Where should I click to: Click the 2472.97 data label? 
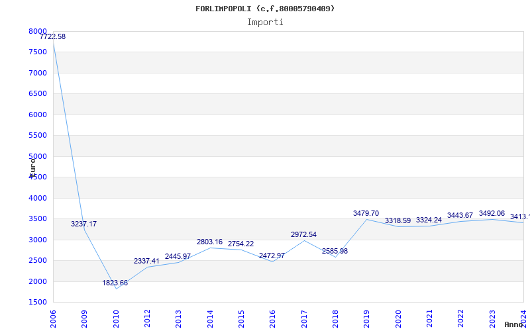pyautogui.click(x=272, y=256)
